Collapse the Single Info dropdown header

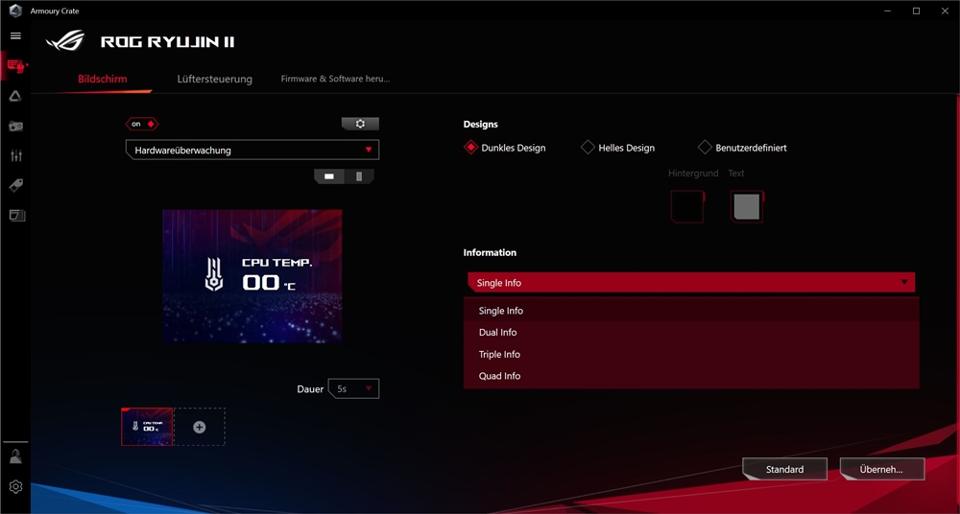point(691,283)
